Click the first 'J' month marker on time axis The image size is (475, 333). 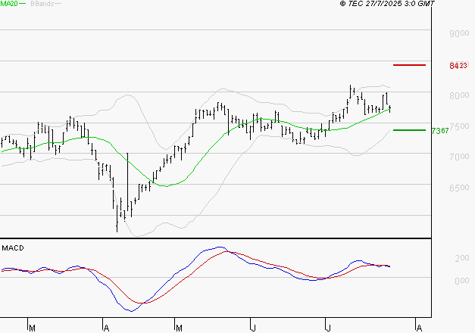click(252, 328)
